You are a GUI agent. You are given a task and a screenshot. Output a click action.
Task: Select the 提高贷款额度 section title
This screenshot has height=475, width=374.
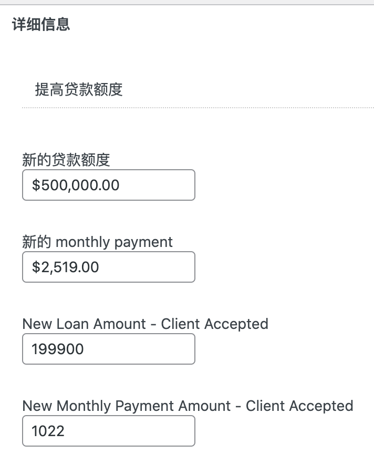(79, 89)
